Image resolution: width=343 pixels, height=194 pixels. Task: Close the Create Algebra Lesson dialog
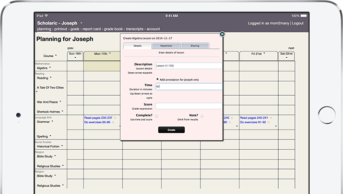coord(222,34)
